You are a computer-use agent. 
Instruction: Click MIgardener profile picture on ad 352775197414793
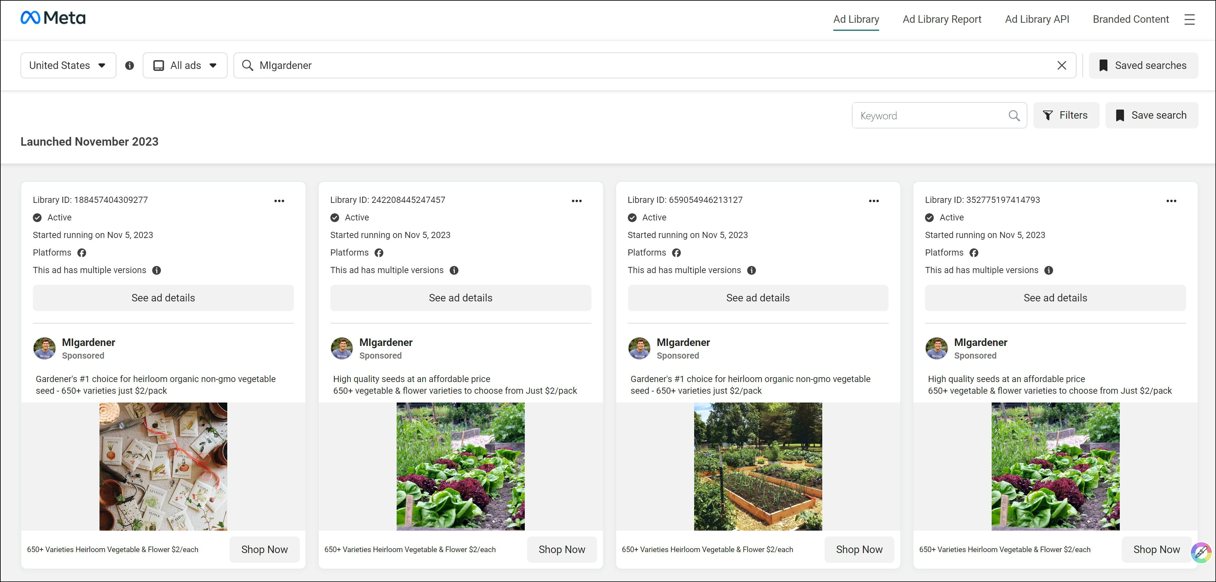point(936,348)
